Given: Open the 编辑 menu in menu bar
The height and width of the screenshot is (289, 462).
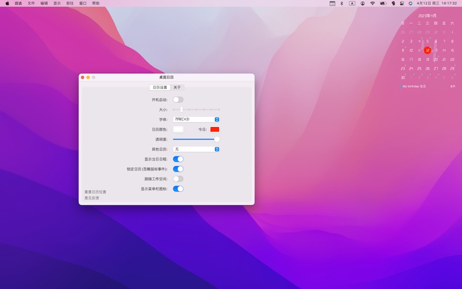Looking at the screenshot, I should click(44, 3).
